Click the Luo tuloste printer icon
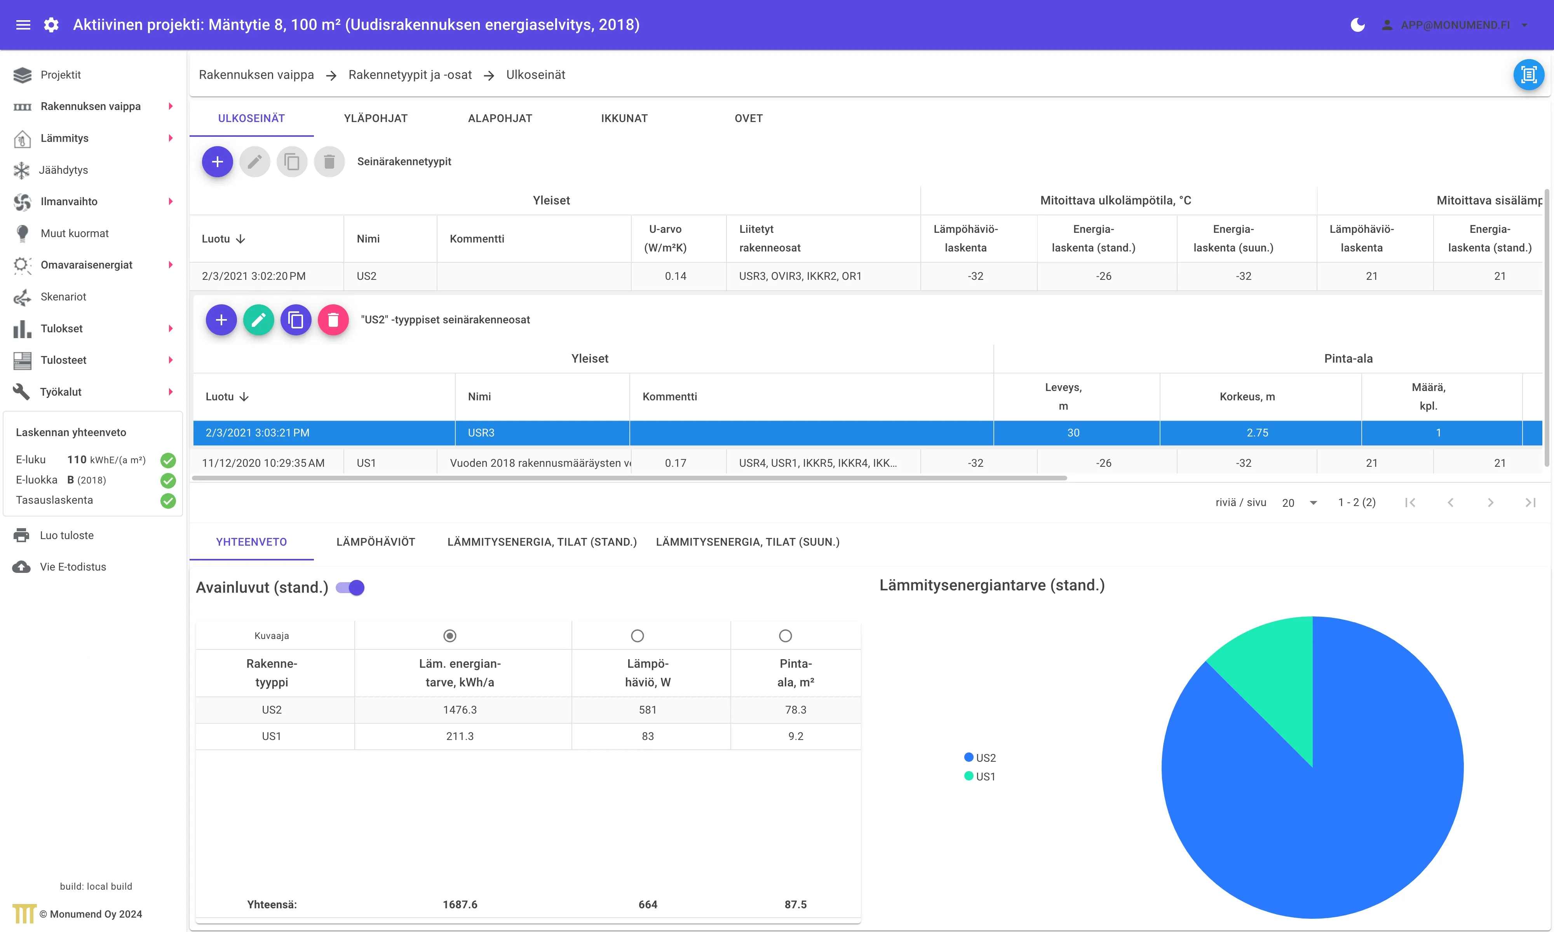This screenshot has height=932, width=1554. [x=21, y=535]
